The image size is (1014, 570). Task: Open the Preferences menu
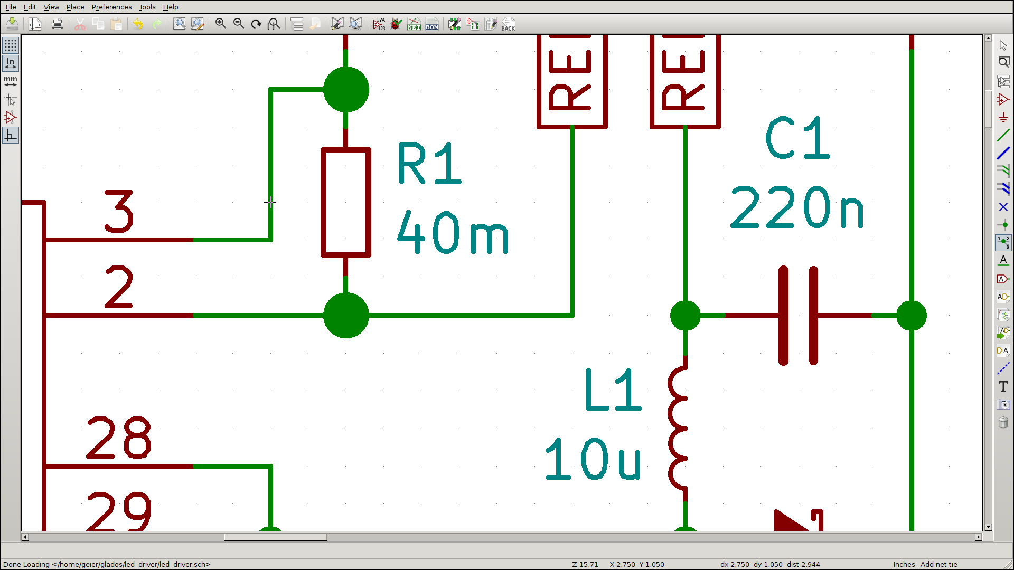click(x=111, y=7)
